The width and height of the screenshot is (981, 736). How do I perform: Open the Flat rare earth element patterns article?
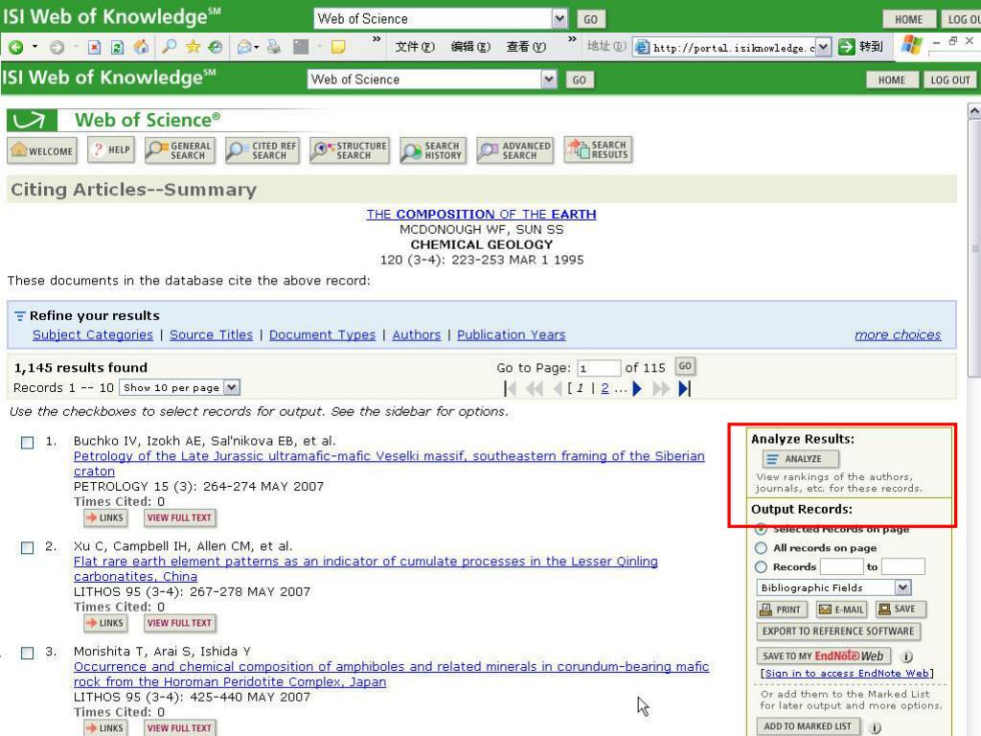(x=365, y=569)
